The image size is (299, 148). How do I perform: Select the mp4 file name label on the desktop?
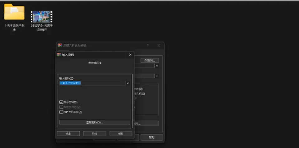point(41,27)
